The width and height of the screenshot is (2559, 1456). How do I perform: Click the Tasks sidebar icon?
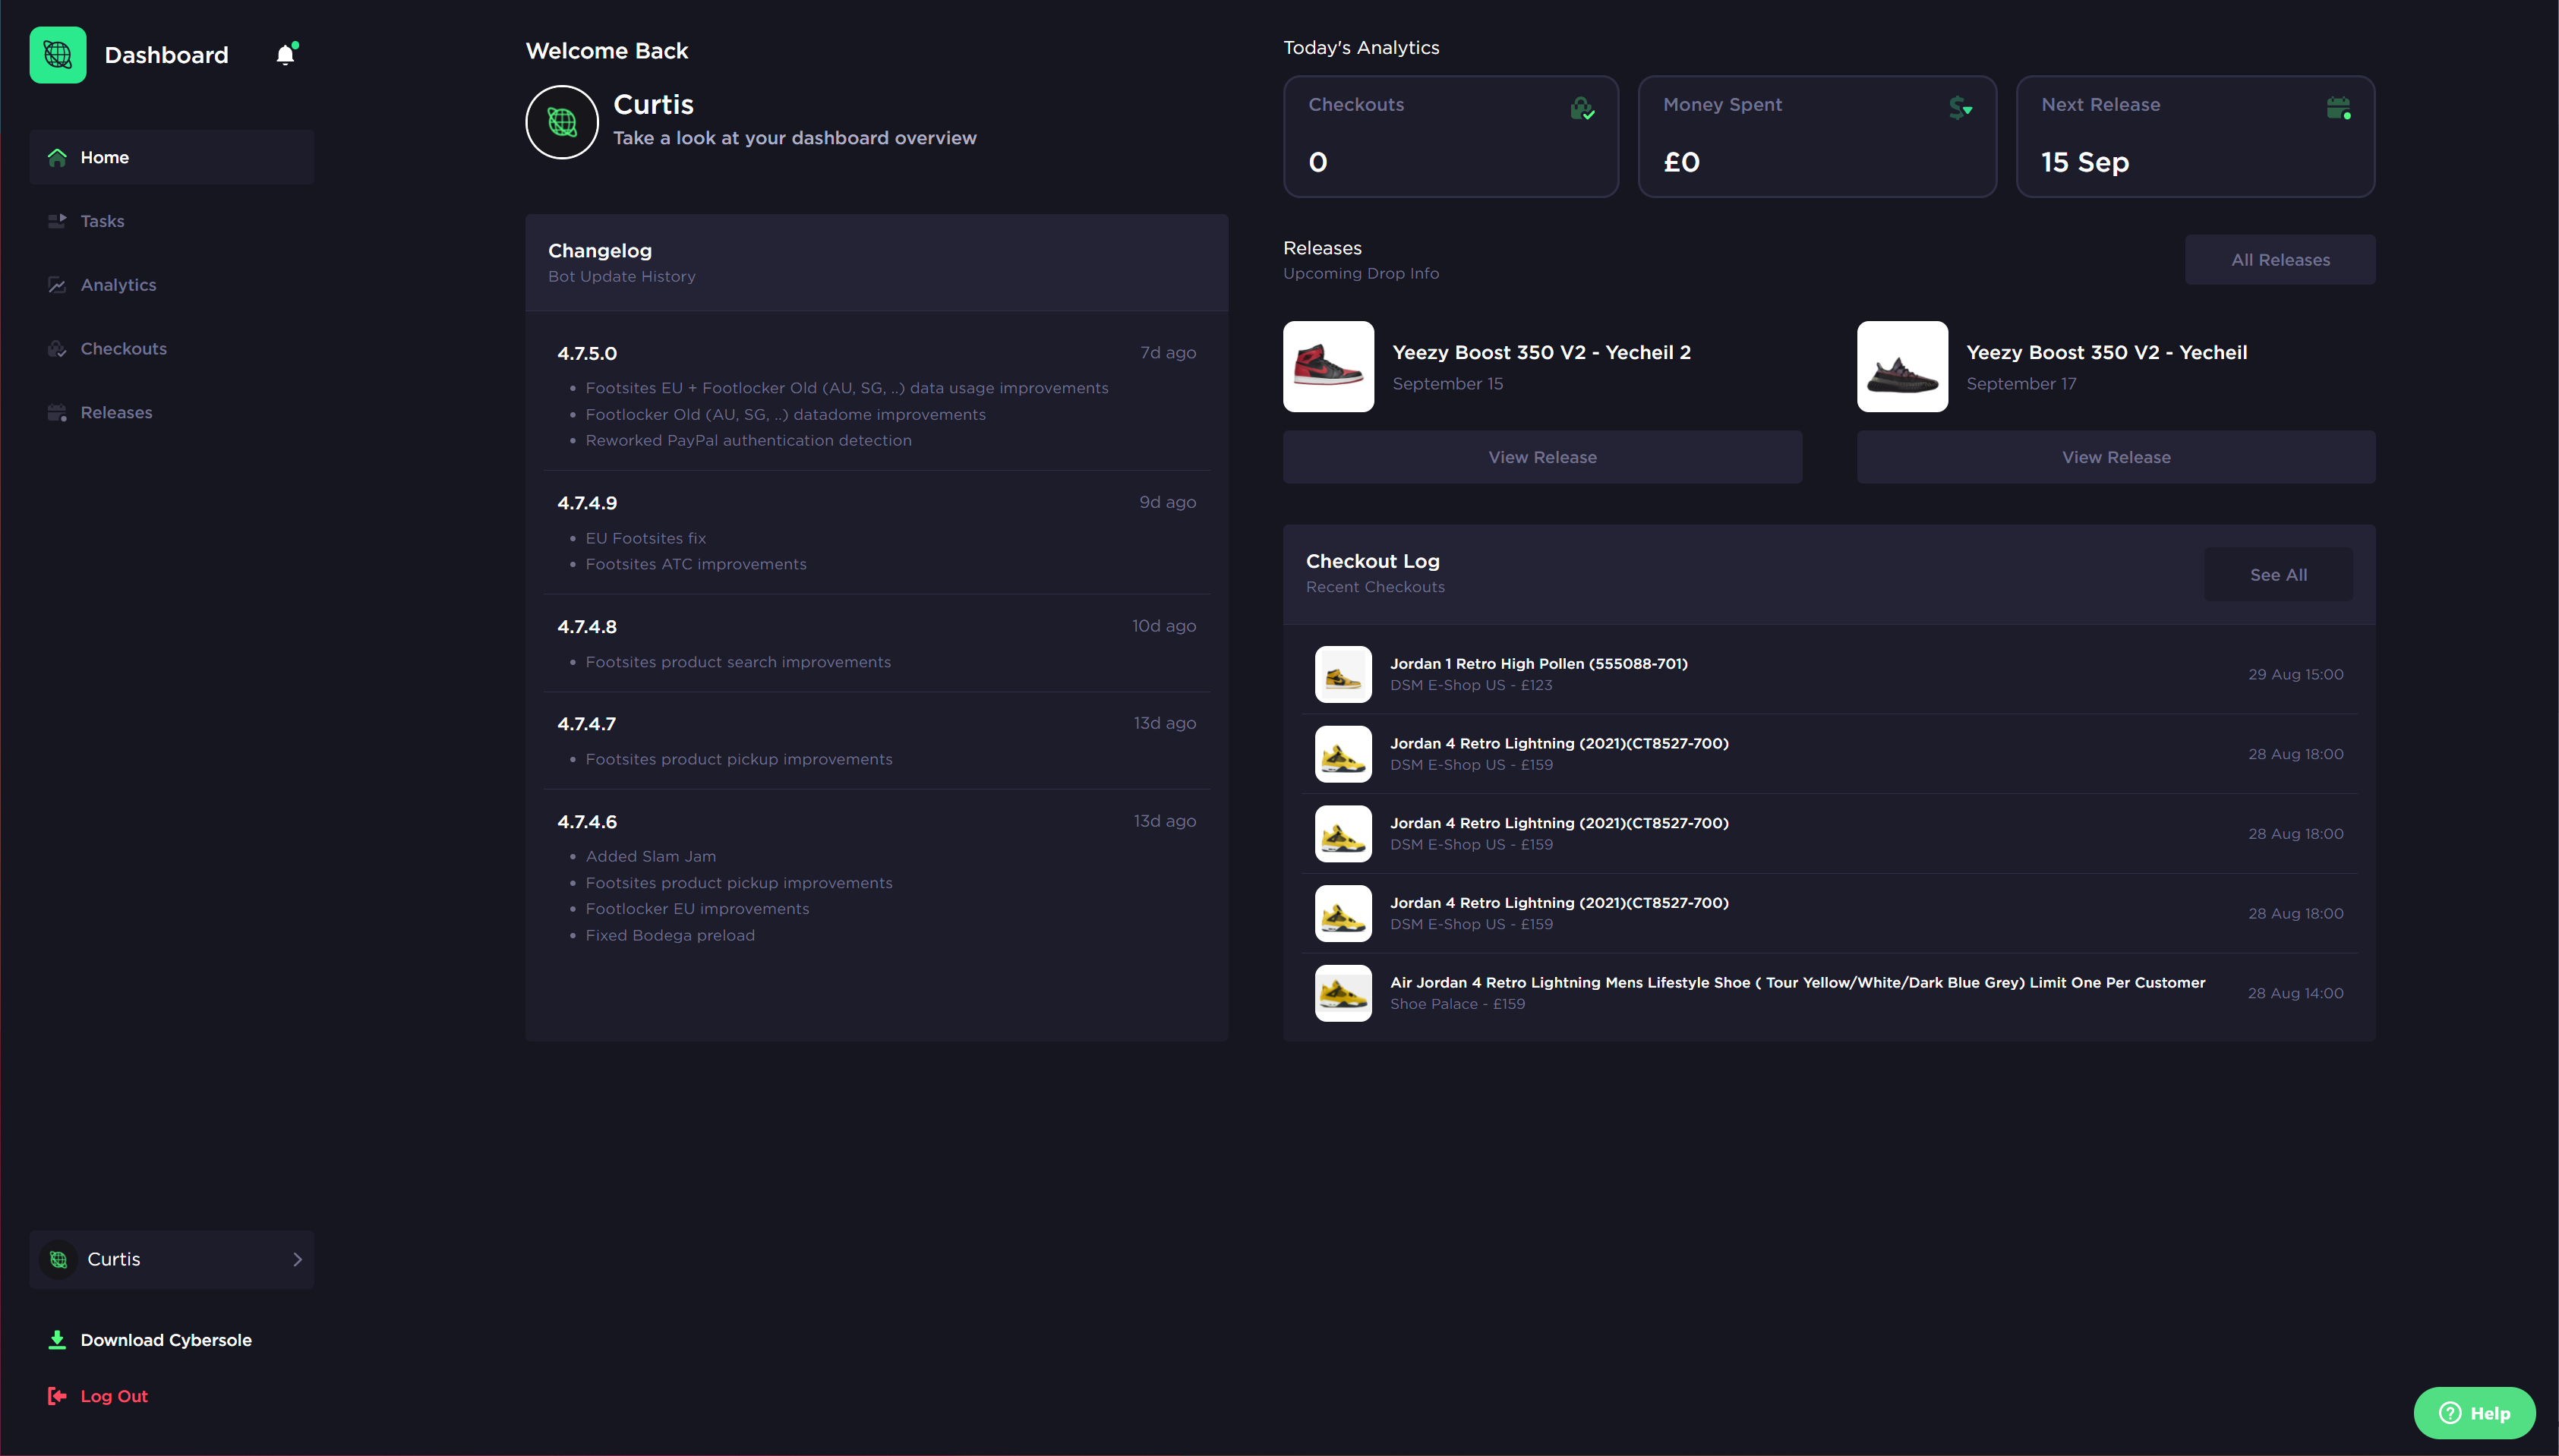coord(57,221)
